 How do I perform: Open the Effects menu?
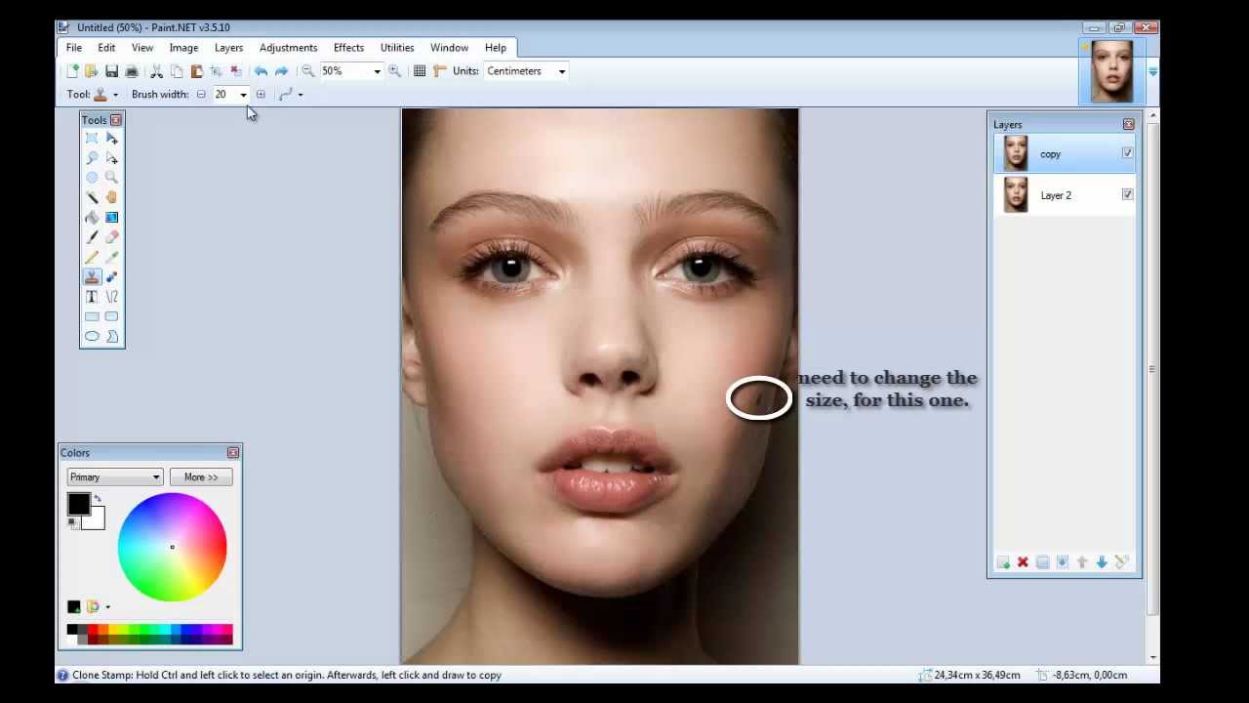click(x=348, y=48)
